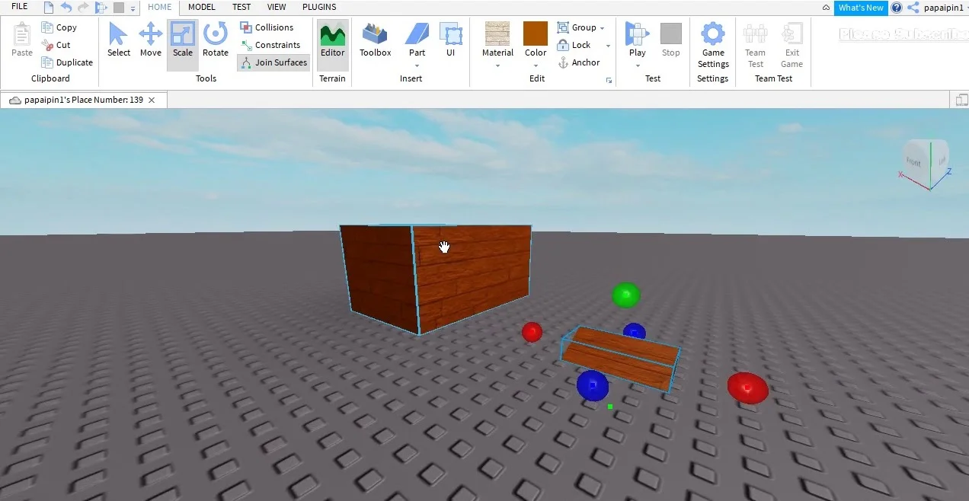Toggle Join Surfaces option
Screen dimensions: 969x501
point(273,62)
